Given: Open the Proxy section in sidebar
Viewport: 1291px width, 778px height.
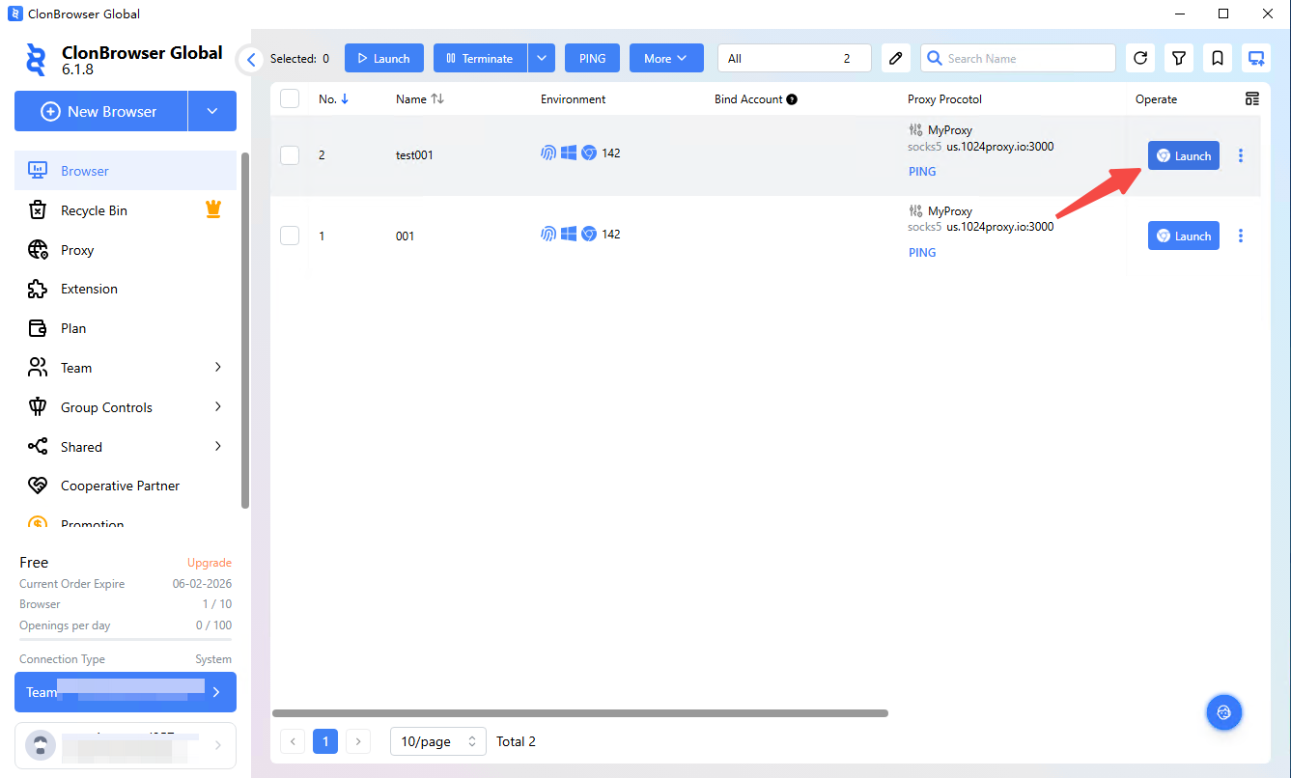Looking at the screenshot, I should coord(77,250).
